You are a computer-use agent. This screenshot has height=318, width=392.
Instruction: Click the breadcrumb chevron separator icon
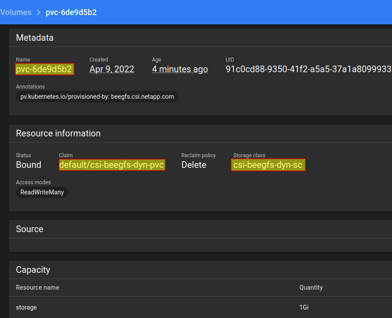tap(39, 12)
